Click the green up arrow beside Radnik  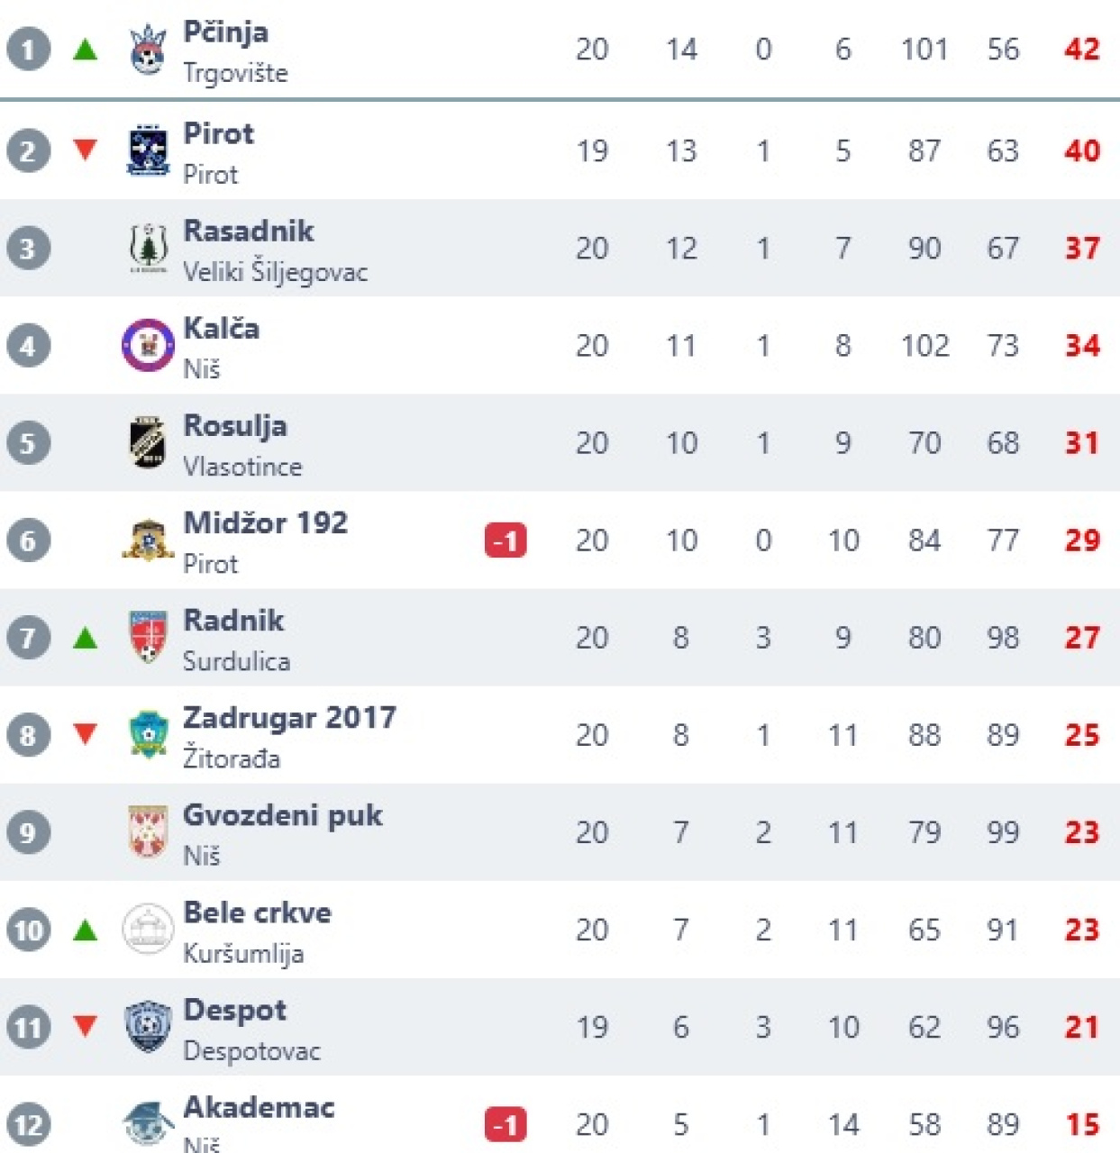(x=86, y=638)
